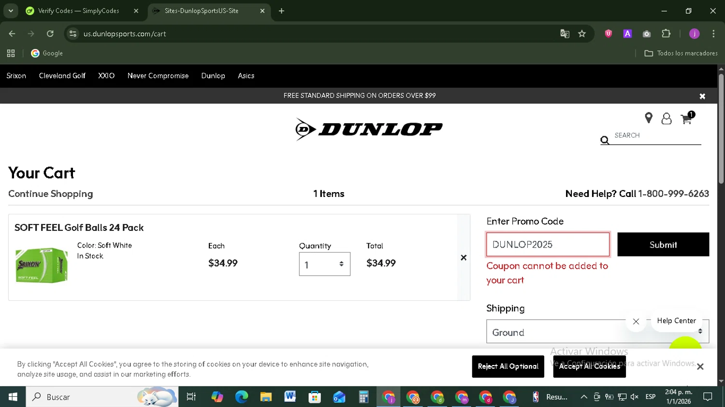Switch to the Verify Codes SimplyCodes tab
Viewport: 725px width, 407px height.
(79, 11)
